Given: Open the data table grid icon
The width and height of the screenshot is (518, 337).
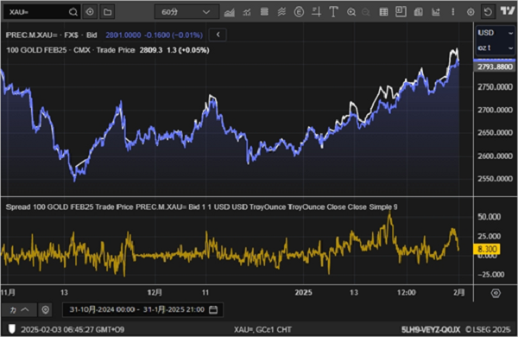Looking at the screenshot, I should click(x=383, y=12).
